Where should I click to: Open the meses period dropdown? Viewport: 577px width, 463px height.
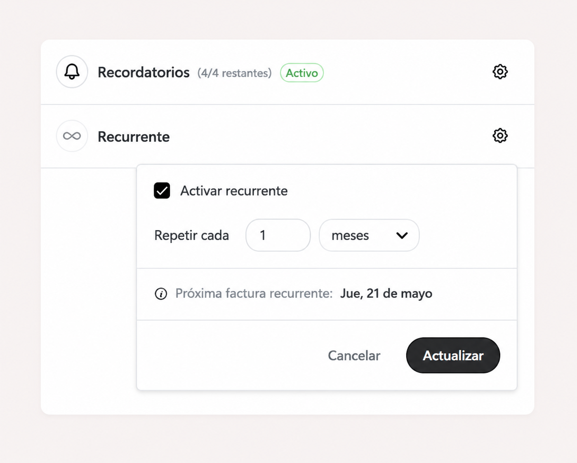pyautogui.click(x=369, y=235)
